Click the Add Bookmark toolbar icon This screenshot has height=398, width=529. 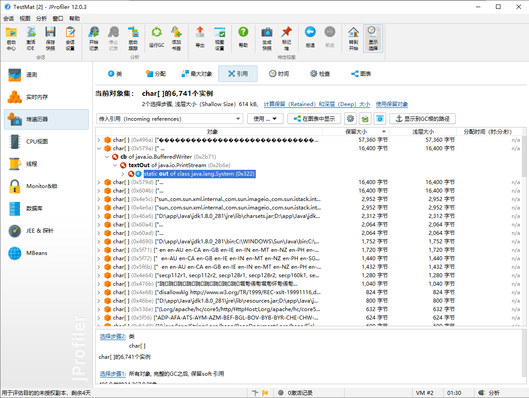[x=176, y=38]
